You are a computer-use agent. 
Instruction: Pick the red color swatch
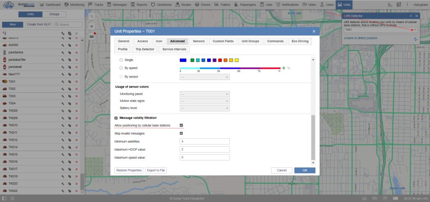(x=220, y=60)
